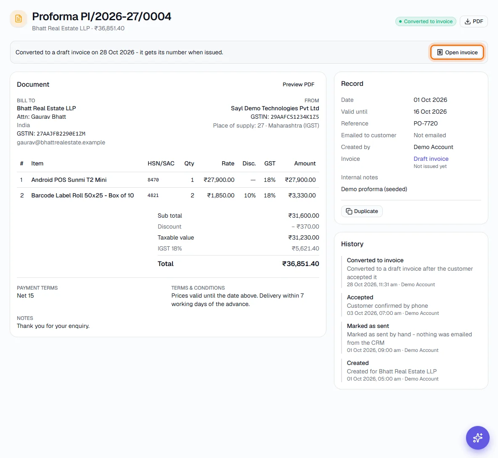Click the Bhatt Real Estate LLP bill-to name
This screenshot has width=498, height=458.
pyautogui.click(x=46, y=108)
